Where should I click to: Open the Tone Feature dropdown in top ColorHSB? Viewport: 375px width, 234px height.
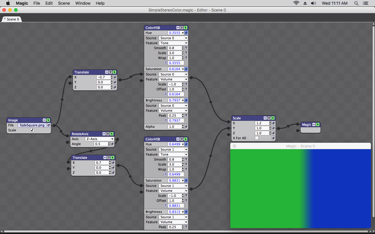coord(173,43)
